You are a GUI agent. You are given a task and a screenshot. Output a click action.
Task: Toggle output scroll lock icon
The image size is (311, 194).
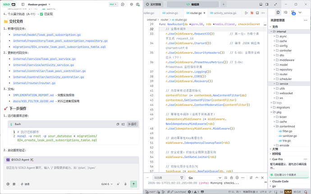[231, 178]
